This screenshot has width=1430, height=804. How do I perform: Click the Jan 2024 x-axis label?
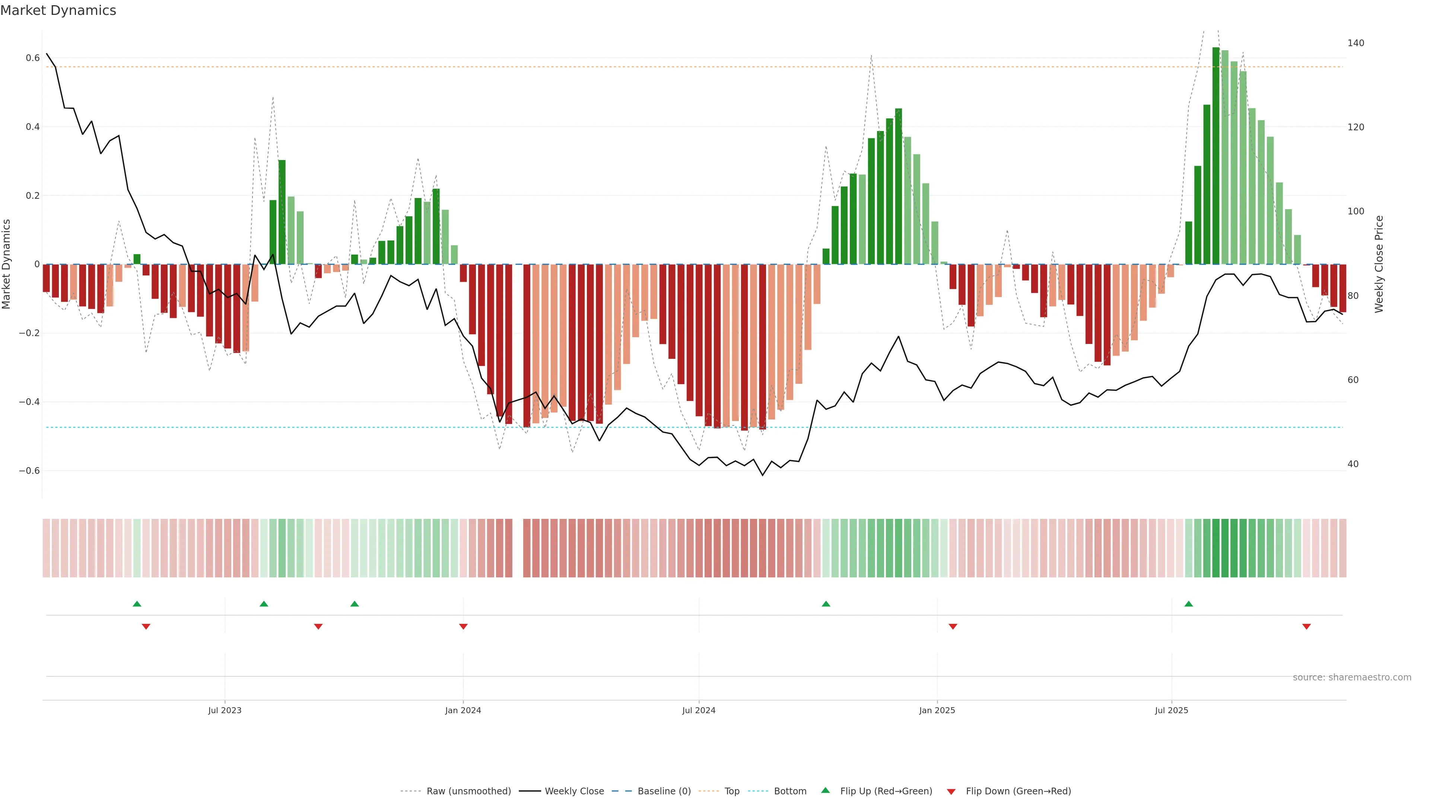463,710
